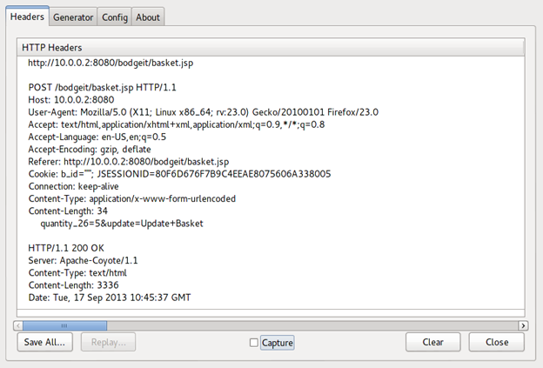Viewport: 543px width, 368px height.
Task: Click the Save All... button
Action: [45, 342]
